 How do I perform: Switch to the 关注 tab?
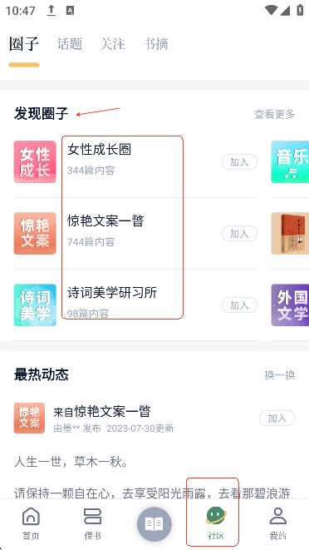coord(112,44)
